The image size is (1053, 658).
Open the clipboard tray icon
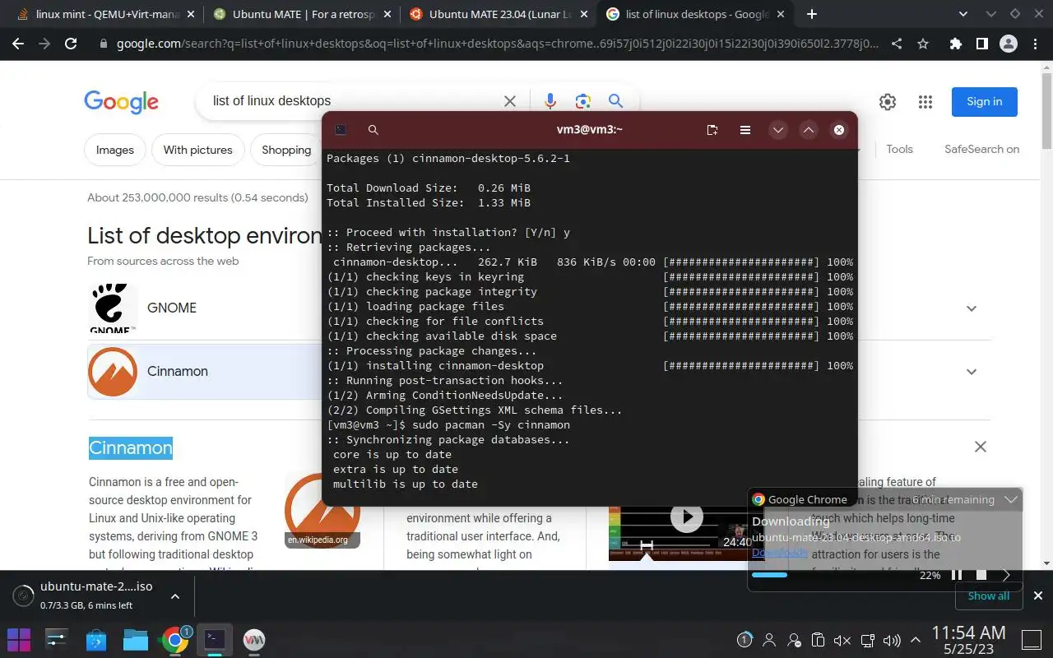pos(818,640)
